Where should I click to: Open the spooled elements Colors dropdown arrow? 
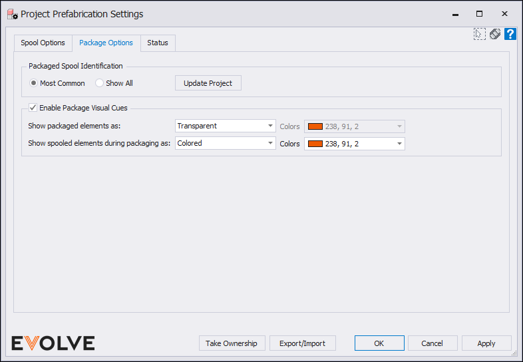click(x=399, y=144)
